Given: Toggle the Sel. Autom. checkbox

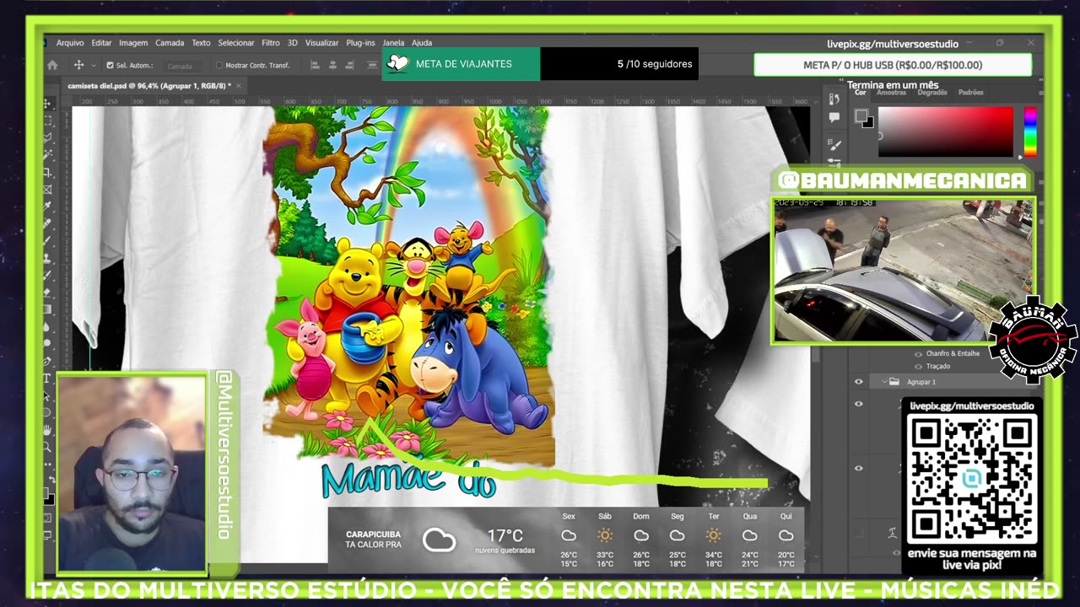Looking at the screenshot, I should (110, 65).
